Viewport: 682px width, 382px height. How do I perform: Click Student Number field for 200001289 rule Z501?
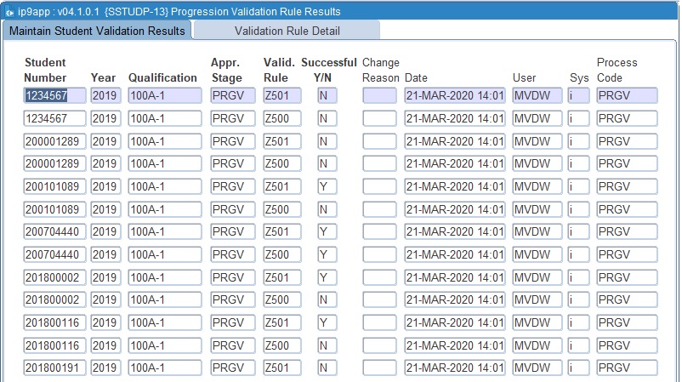point(53,140)
